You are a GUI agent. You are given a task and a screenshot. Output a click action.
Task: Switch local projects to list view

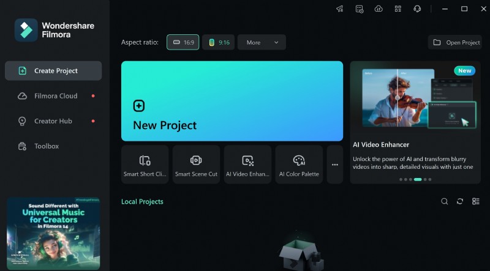click(476, 201)
